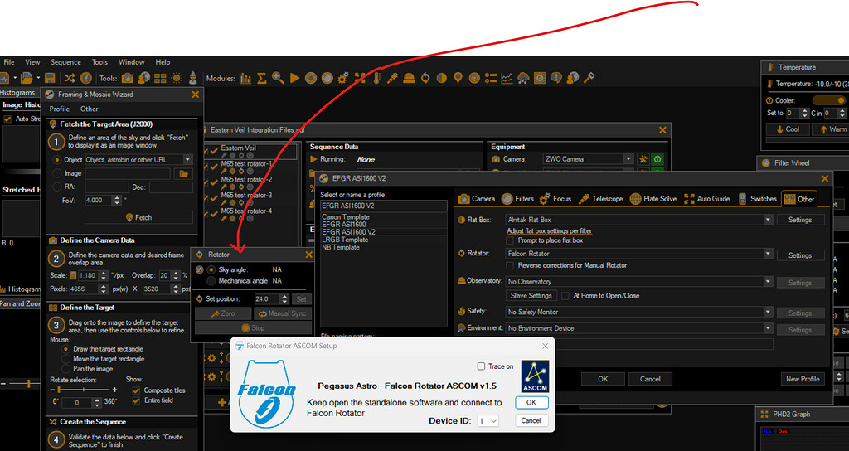Click the wrench settings icon next to Camera

point(643,159)
